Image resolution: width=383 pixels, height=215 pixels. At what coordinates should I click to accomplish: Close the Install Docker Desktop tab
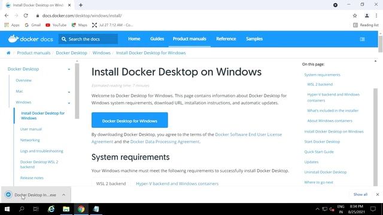(69, 5)
